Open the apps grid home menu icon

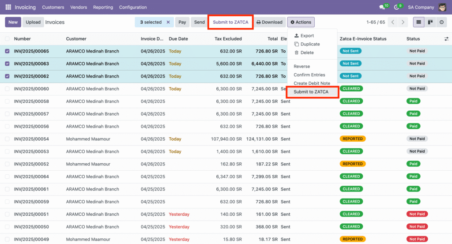pyautogui.click(x=8, y=7)
